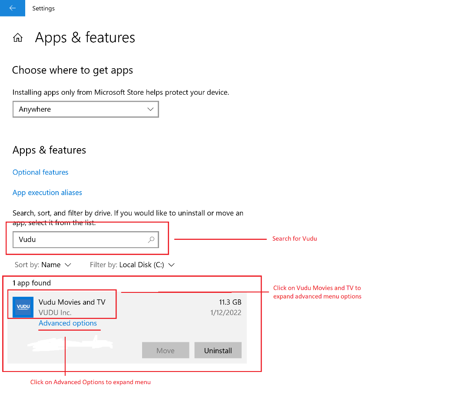
Task: Open the Sort by Name dropdown
Action: 43,265
